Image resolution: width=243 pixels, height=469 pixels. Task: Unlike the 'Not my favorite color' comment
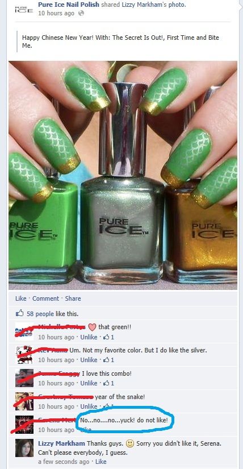[x=89, y=360]
